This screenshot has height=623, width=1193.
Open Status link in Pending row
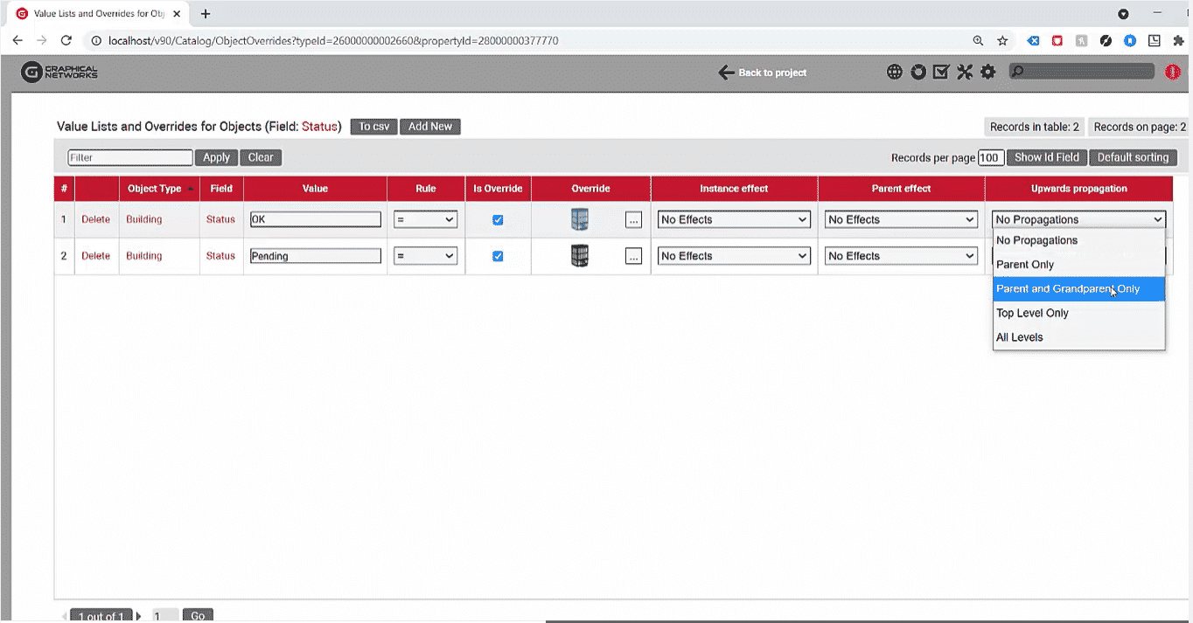coord(220,256)
